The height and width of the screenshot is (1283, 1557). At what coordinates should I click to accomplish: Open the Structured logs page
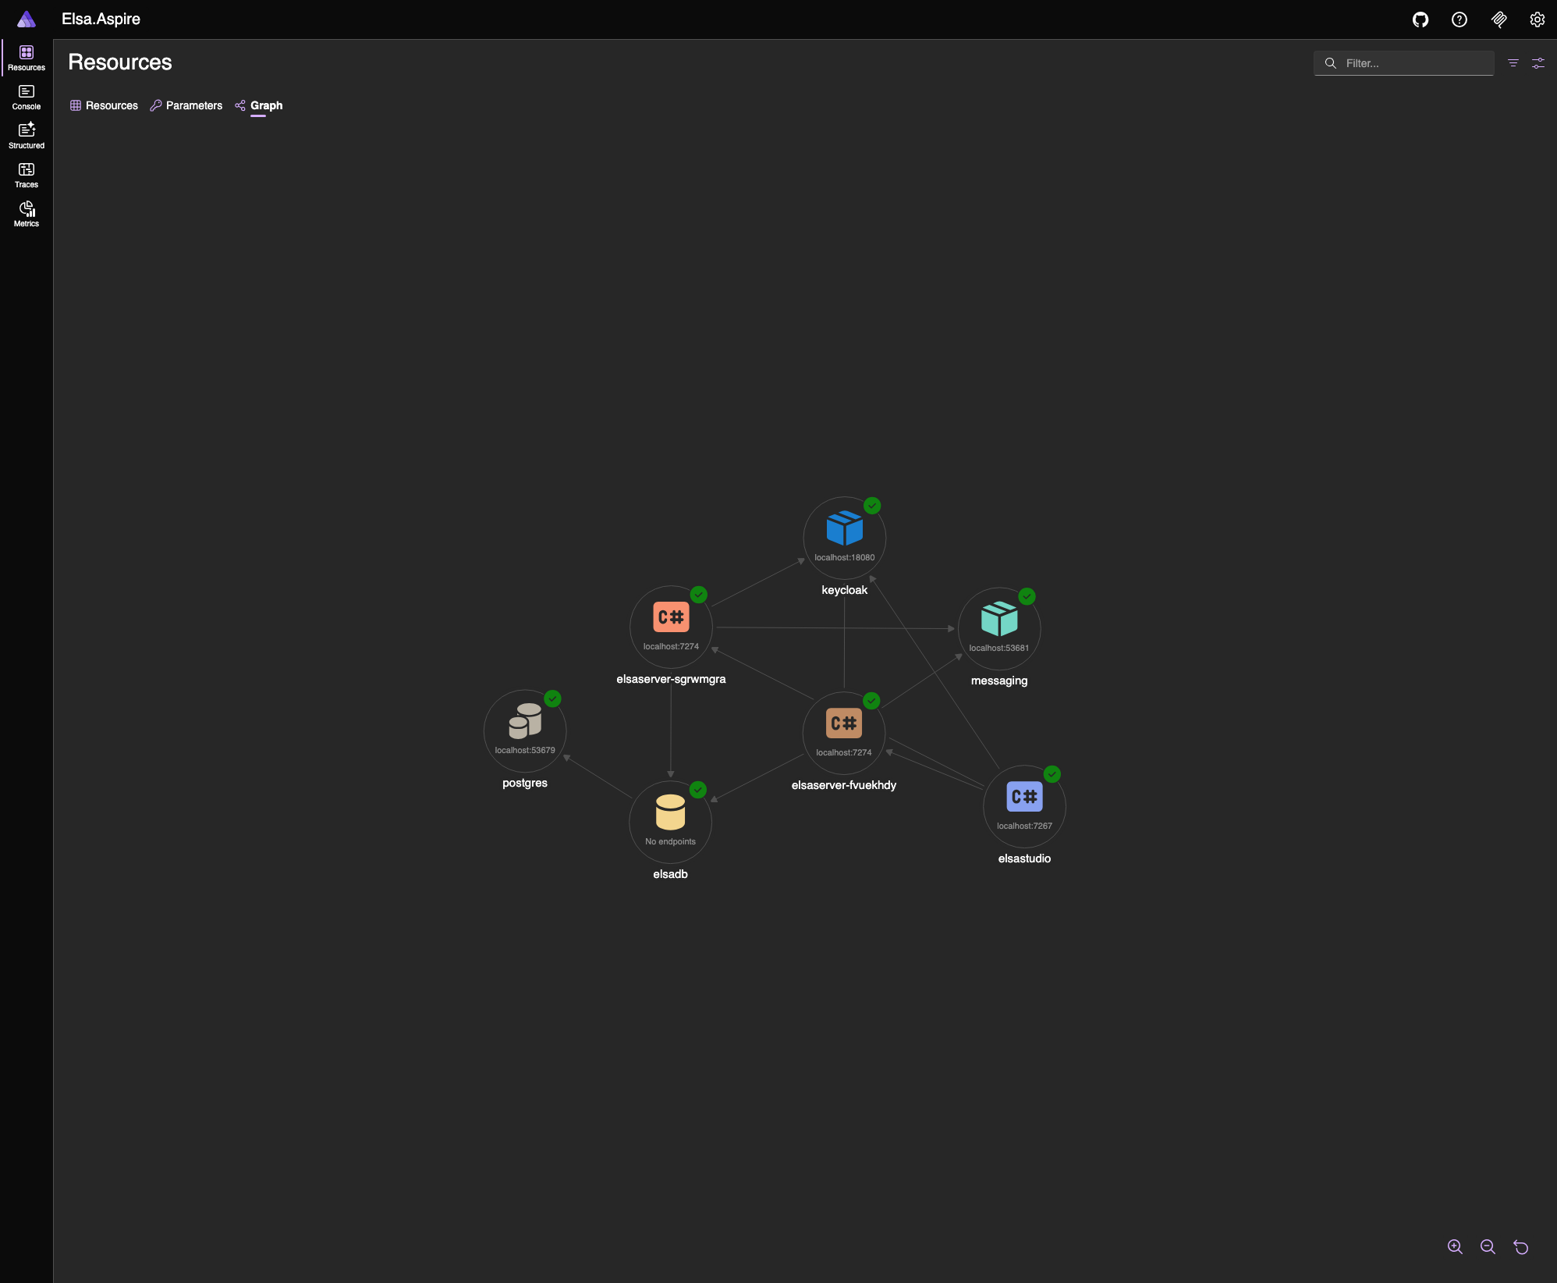point(27,137)
